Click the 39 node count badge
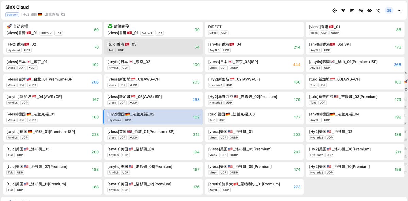408x201 pixels. pyautogui.click(x=389, y=11)
